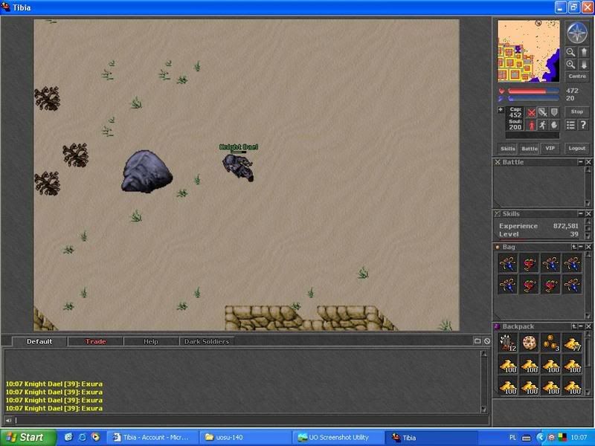595x446 pixels.
Task: Minimize the Skills panel
Action: pos(581,214)
